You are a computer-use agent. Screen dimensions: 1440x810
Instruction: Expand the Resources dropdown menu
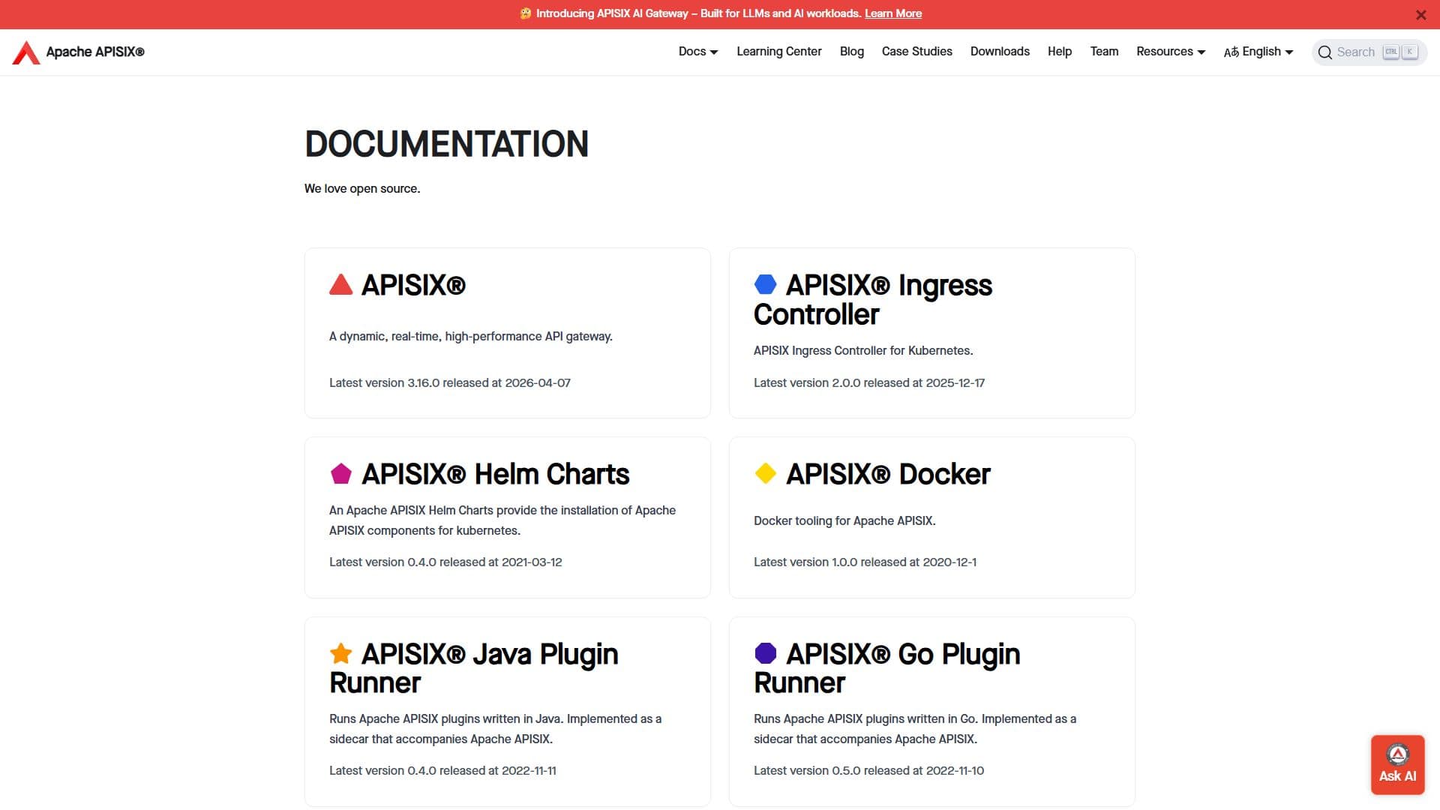point(1171,52)
